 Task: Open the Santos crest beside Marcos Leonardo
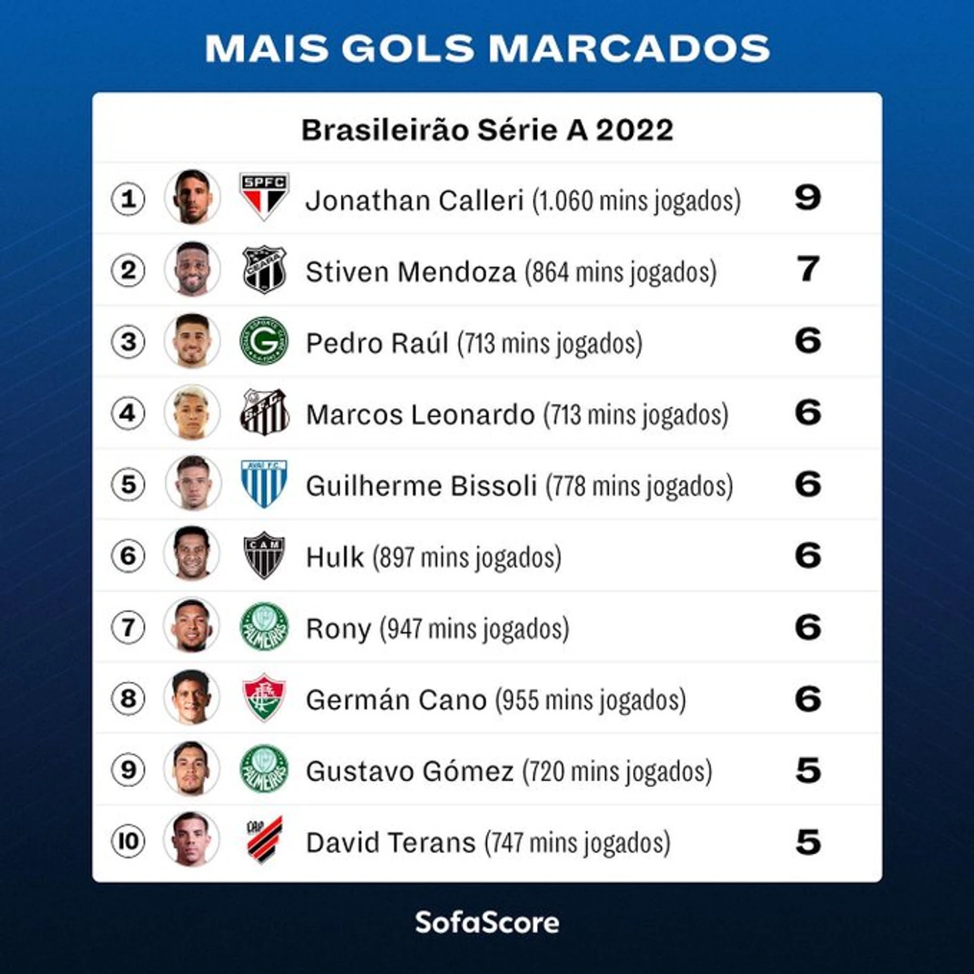[x=264, y=412]
